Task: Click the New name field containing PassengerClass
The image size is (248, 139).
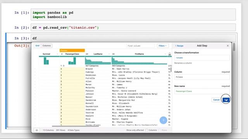Action: [x=202, y=91]
